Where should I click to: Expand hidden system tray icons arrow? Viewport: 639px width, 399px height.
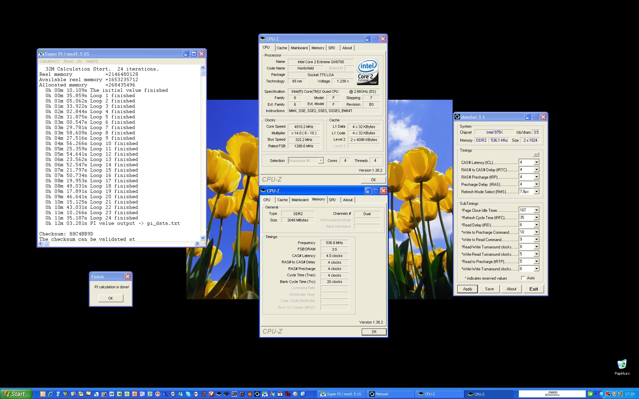(x=602, y=394)
